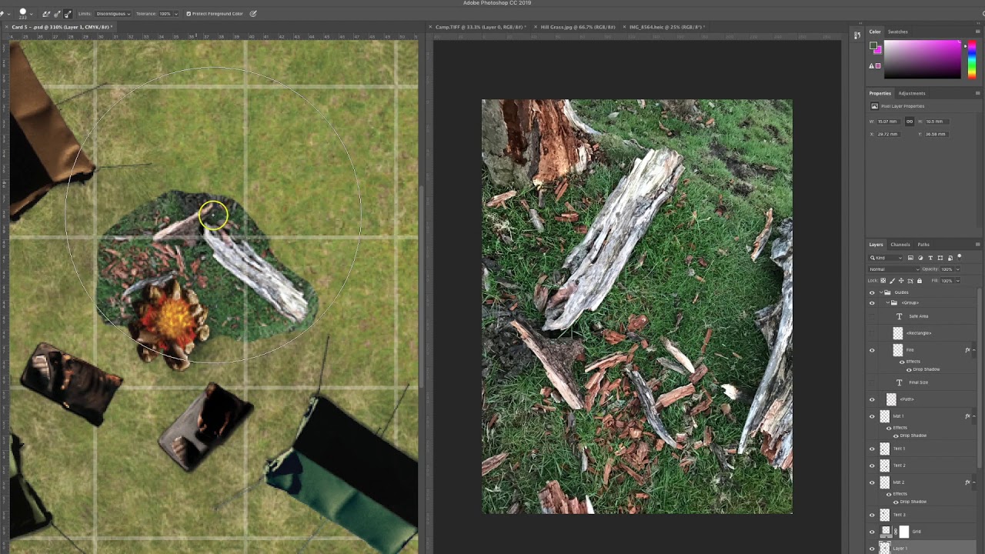Lock position icon in Layers panel
This screenshot has width=985, height=554.
point(901,281)
